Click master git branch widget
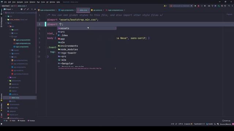The width and height of the screenshot is (234, 131). (210, 124)
